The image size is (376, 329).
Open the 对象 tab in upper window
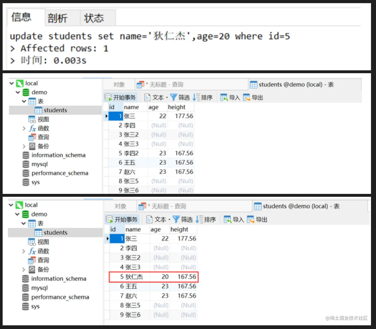click(x=119, y=84)
